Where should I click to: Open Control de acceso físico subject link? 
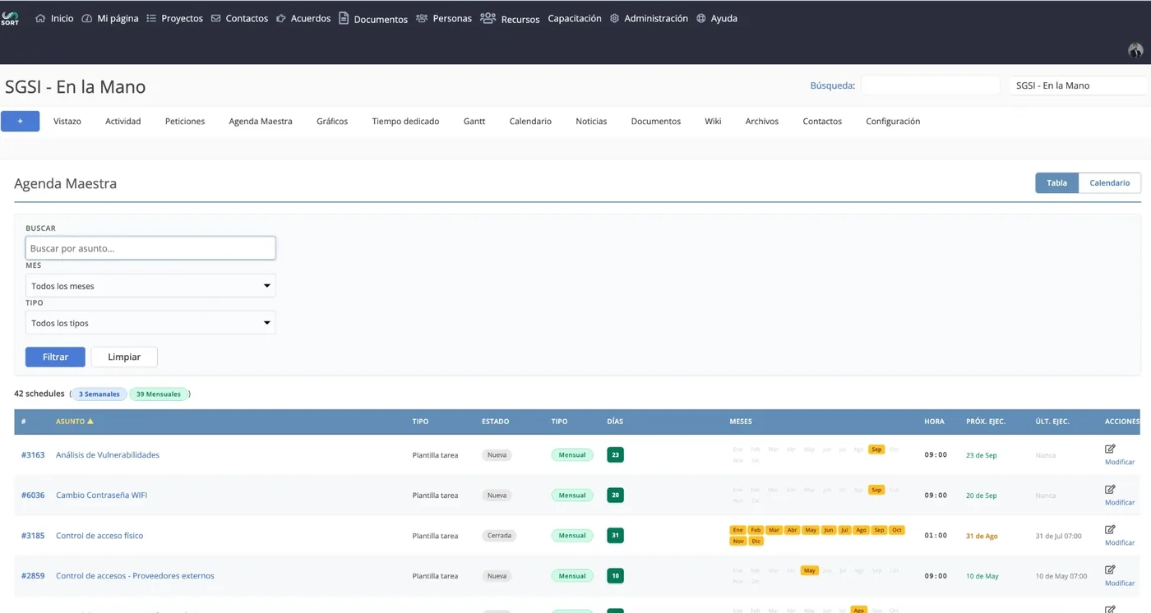coord(99,535)
